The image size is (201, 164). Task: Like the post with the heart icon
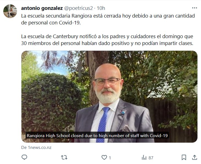pos(104,157)
